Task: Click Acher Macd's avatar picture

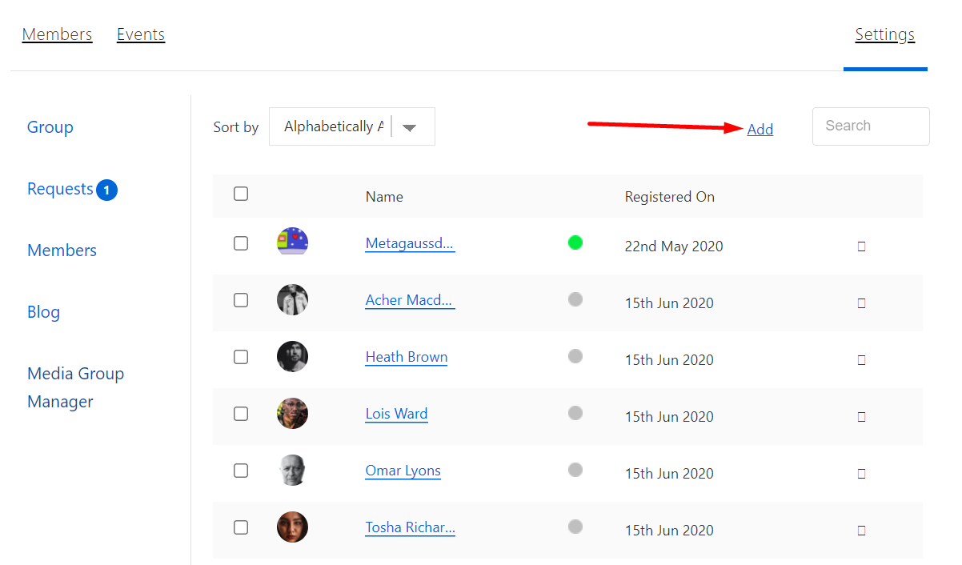Action: point(292,300)
